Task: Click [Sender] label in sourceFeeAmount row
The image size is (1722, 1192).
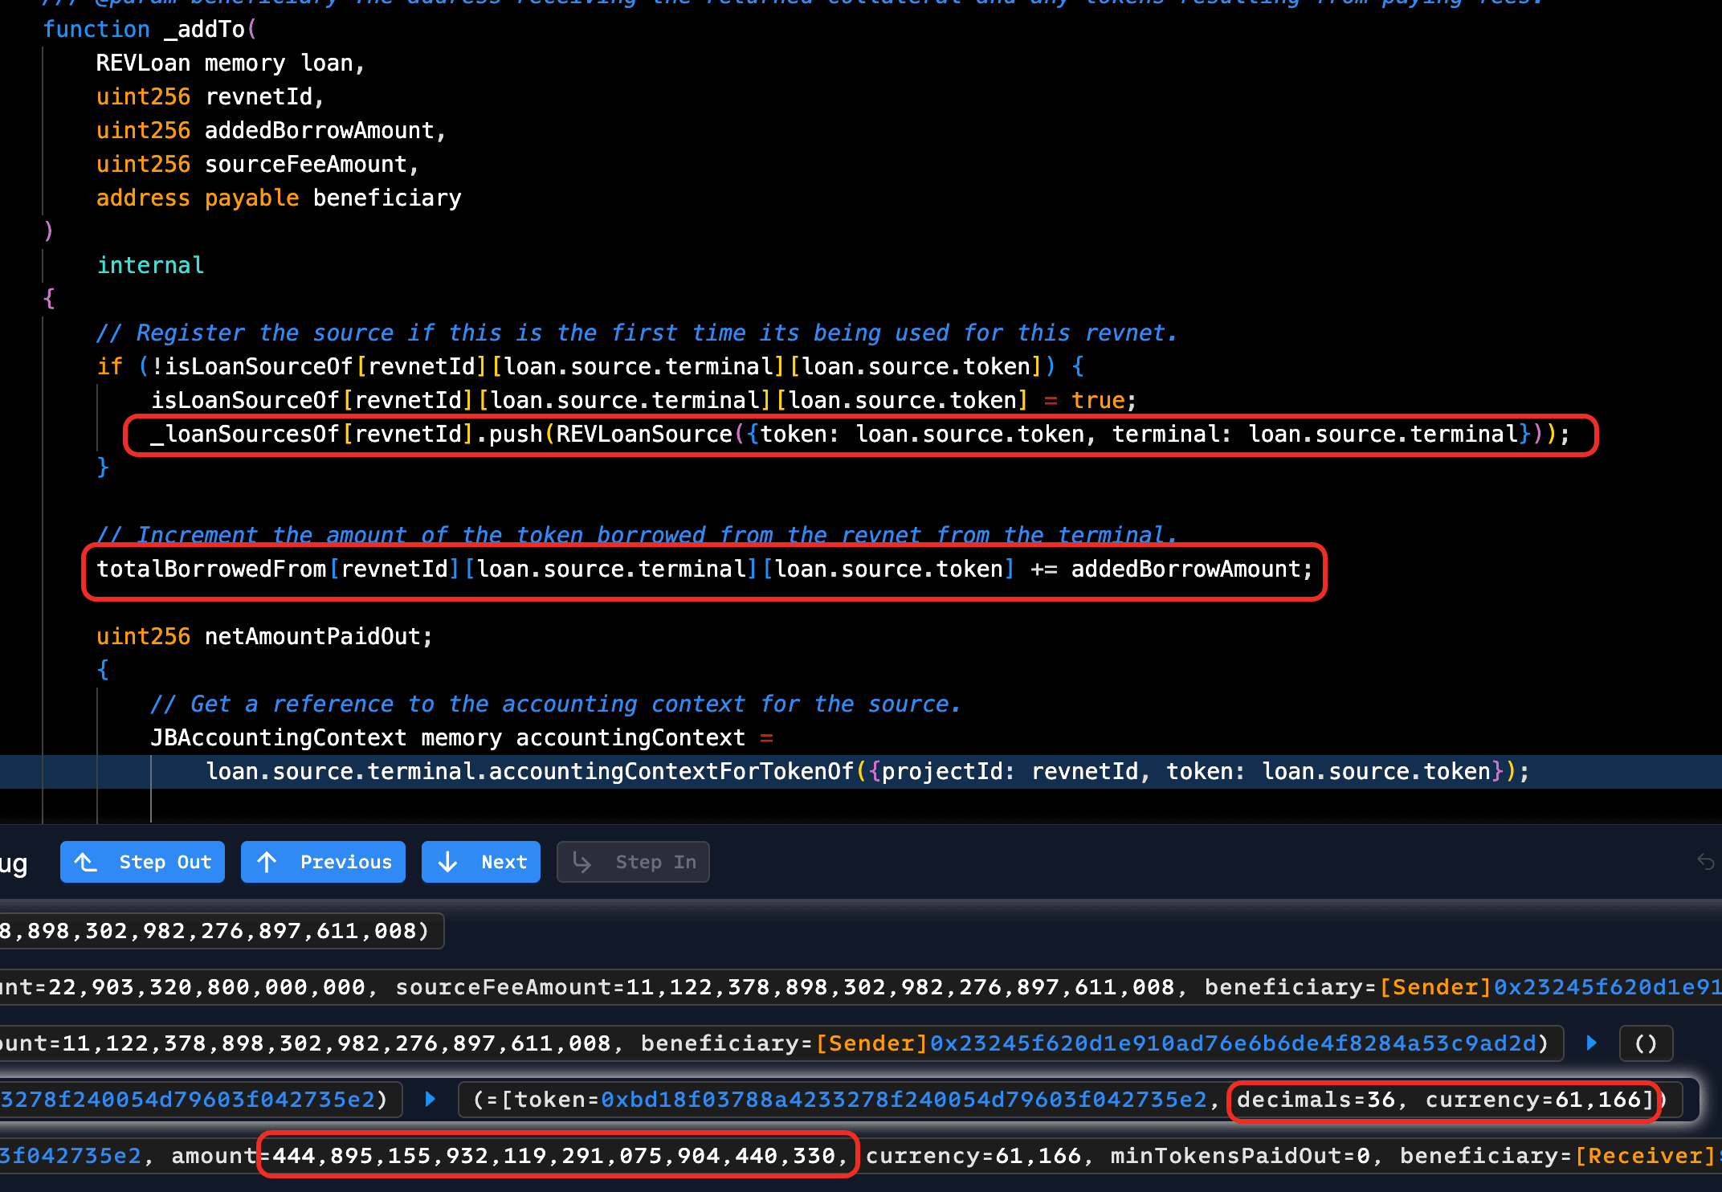Action: (x=1434, y=986)
